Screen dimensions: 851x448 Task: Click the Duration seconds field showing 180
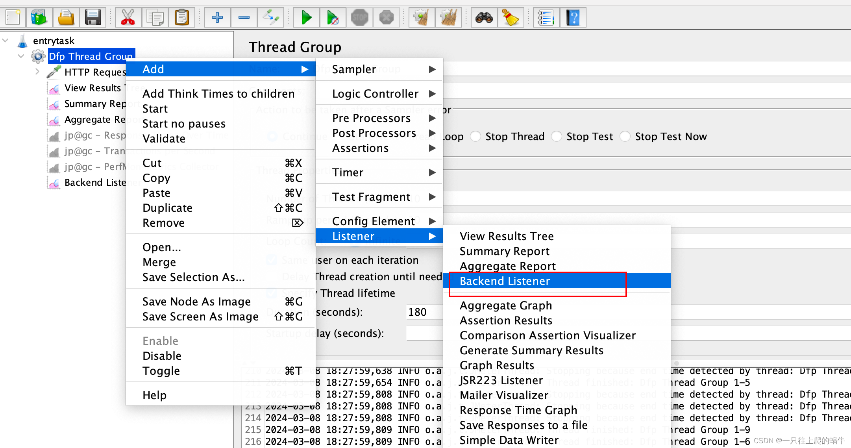click(425, 312)
